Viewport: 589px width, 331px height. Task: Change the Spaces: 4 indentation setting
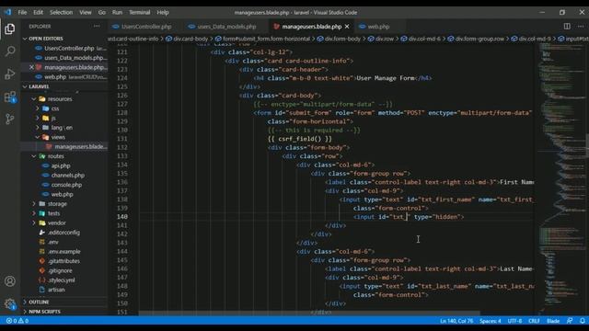(490, 321)
